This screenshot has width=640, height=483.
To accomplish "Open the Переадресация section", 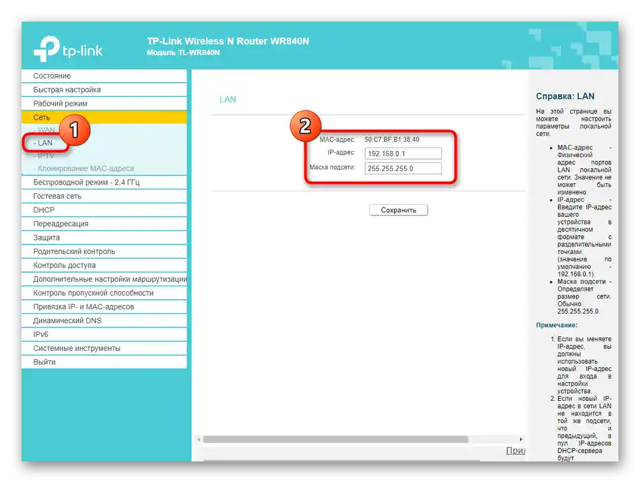I will pyautogui.click(x=104, y=224).
